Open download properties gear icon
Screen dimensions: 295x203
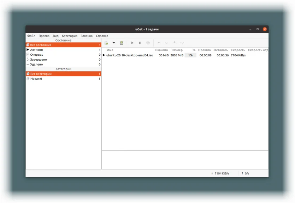pos(148,43)
